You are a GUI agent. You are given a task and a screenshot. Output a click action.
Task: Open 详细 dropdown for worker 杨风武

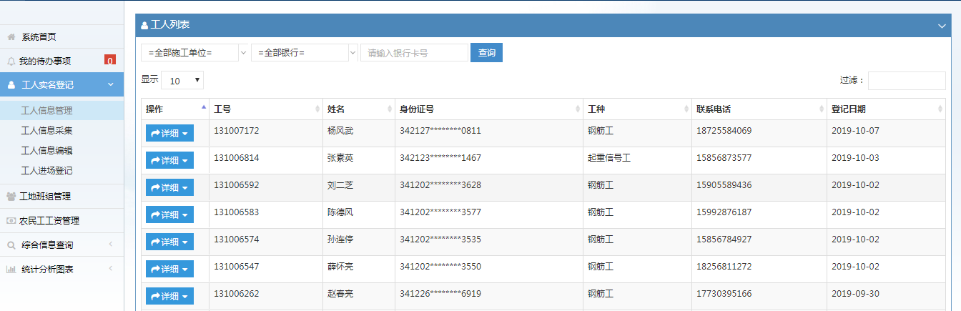[x=169, y=134]
